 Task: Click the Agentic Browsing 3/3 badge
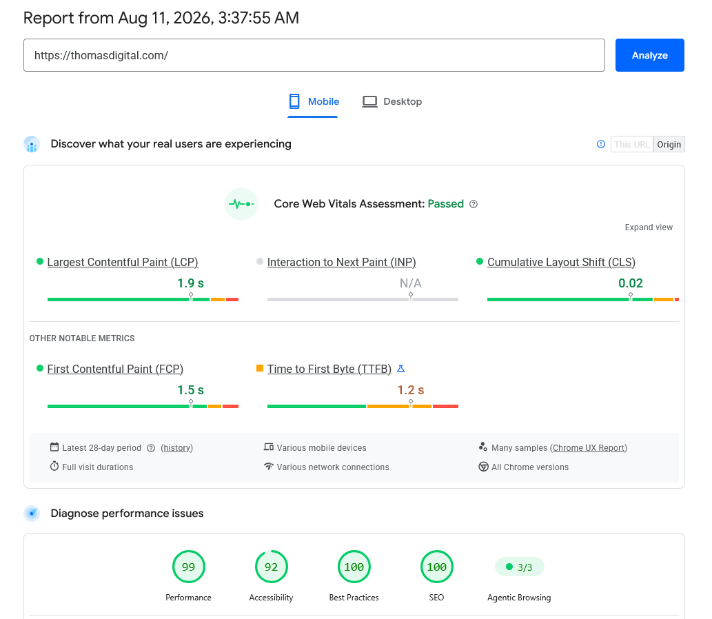(519, 567)
